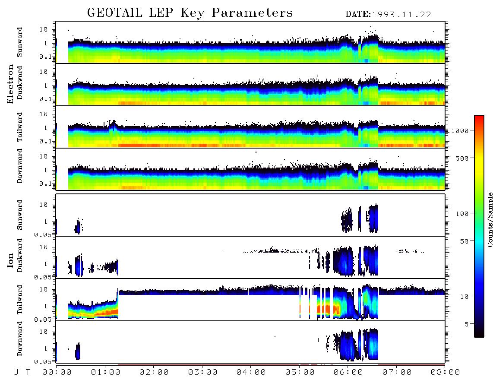
Task: Click the vertical "Ion" group label
Action: coord(10,260)
